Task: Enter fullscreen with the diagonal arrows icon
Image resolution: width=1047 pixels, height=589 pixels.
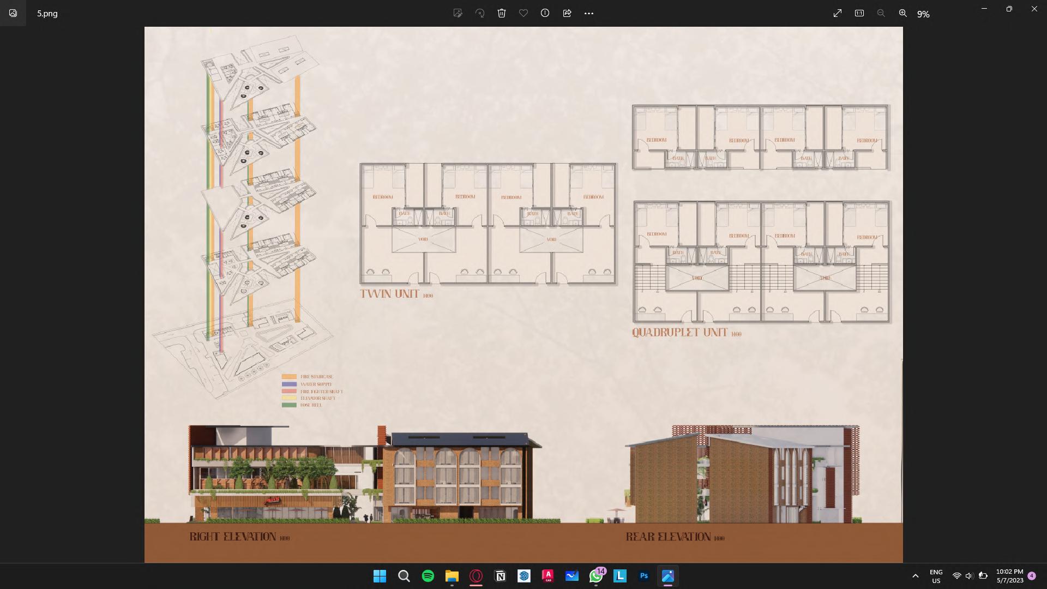Action: pyautogui.click(x=838, y=13)
